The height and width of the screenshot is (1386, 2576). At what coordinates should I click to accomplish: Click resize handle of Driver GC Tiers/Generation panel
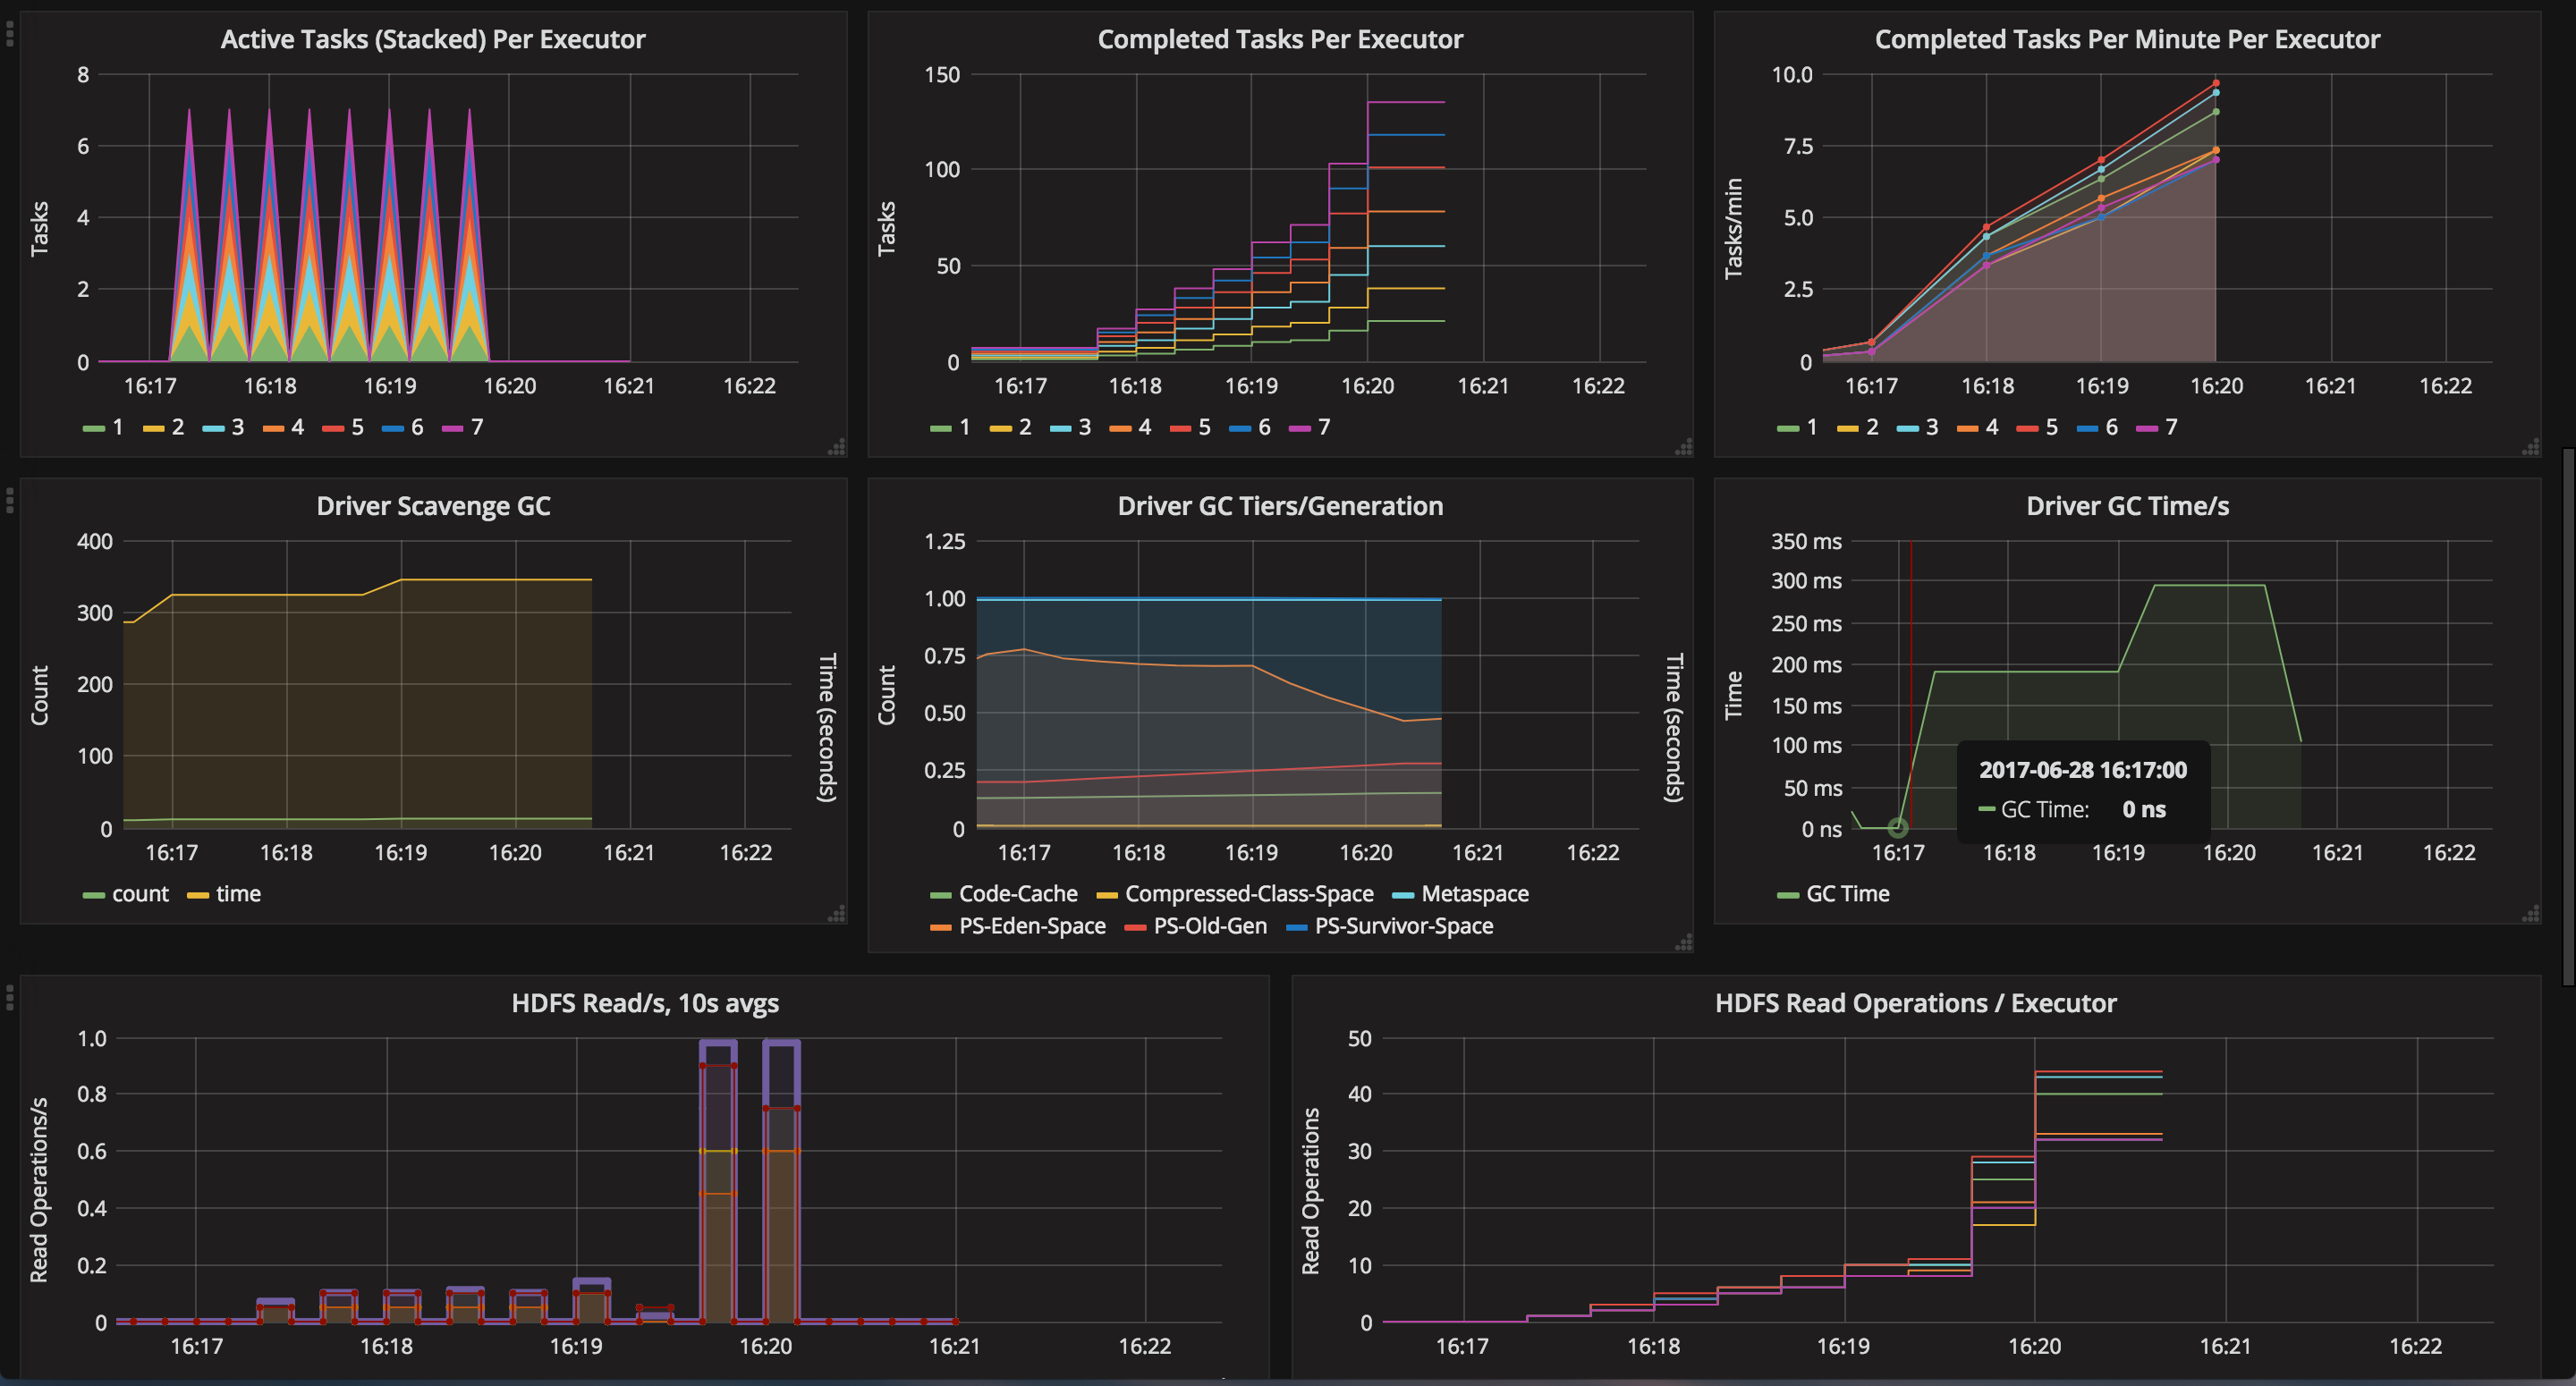pyautogui.click(x=1684, y=942)
